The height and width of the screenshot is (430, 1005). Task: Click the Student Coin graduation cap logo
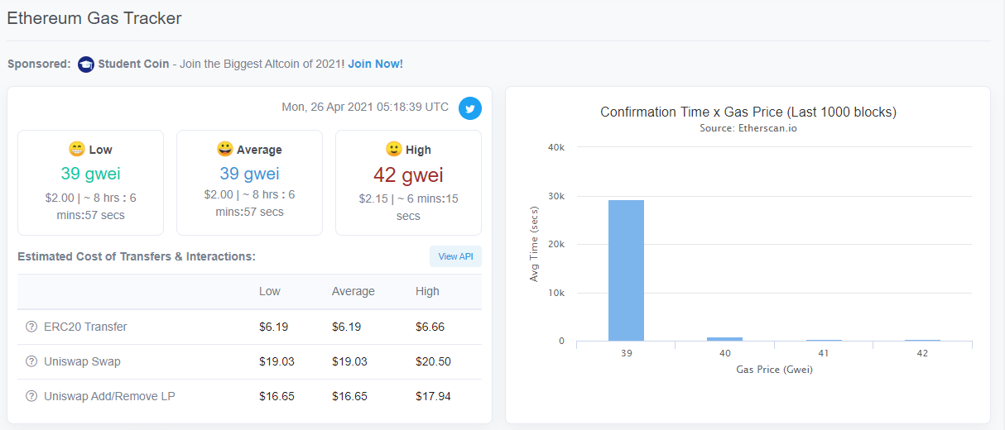[86, 64]
